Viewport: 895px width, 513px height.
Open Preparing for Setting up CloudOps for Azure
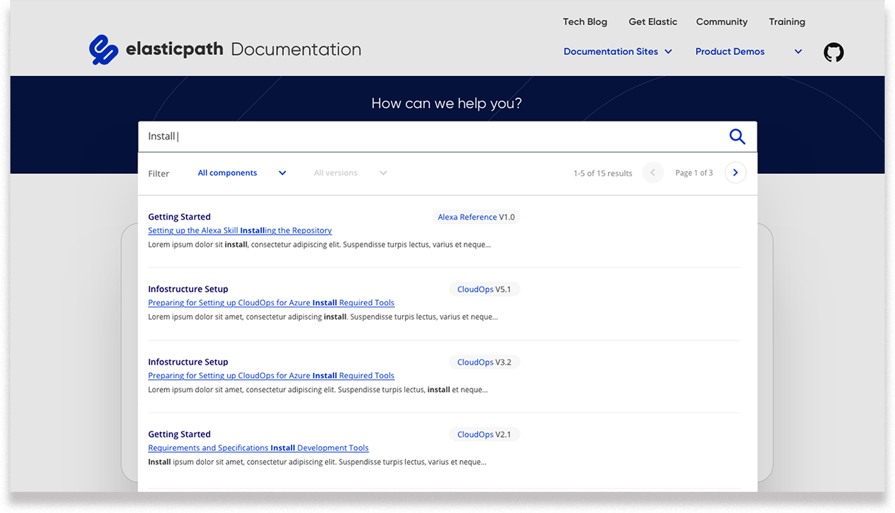point(271,302)
